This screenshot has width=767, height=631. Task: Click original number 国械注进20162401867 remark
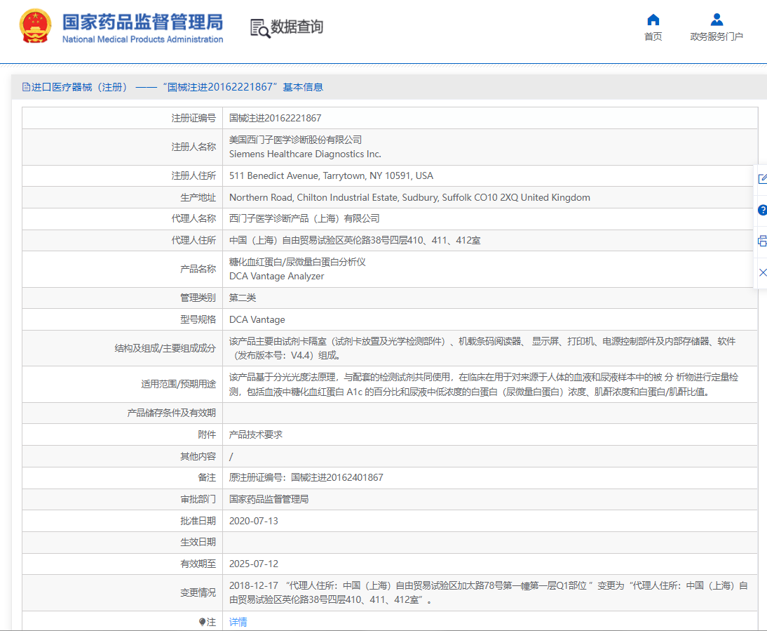306,477
